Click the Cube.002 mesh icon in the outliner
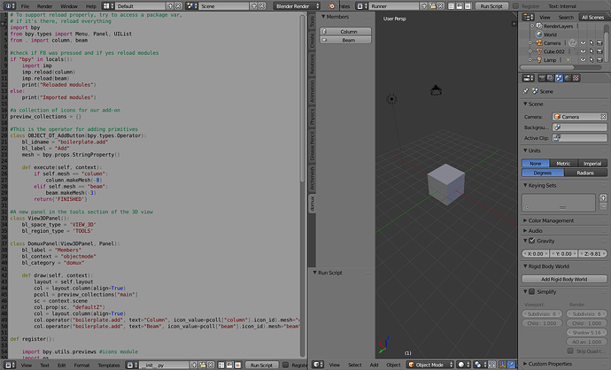This screenshot has height=370, width=611. [539, 51]
